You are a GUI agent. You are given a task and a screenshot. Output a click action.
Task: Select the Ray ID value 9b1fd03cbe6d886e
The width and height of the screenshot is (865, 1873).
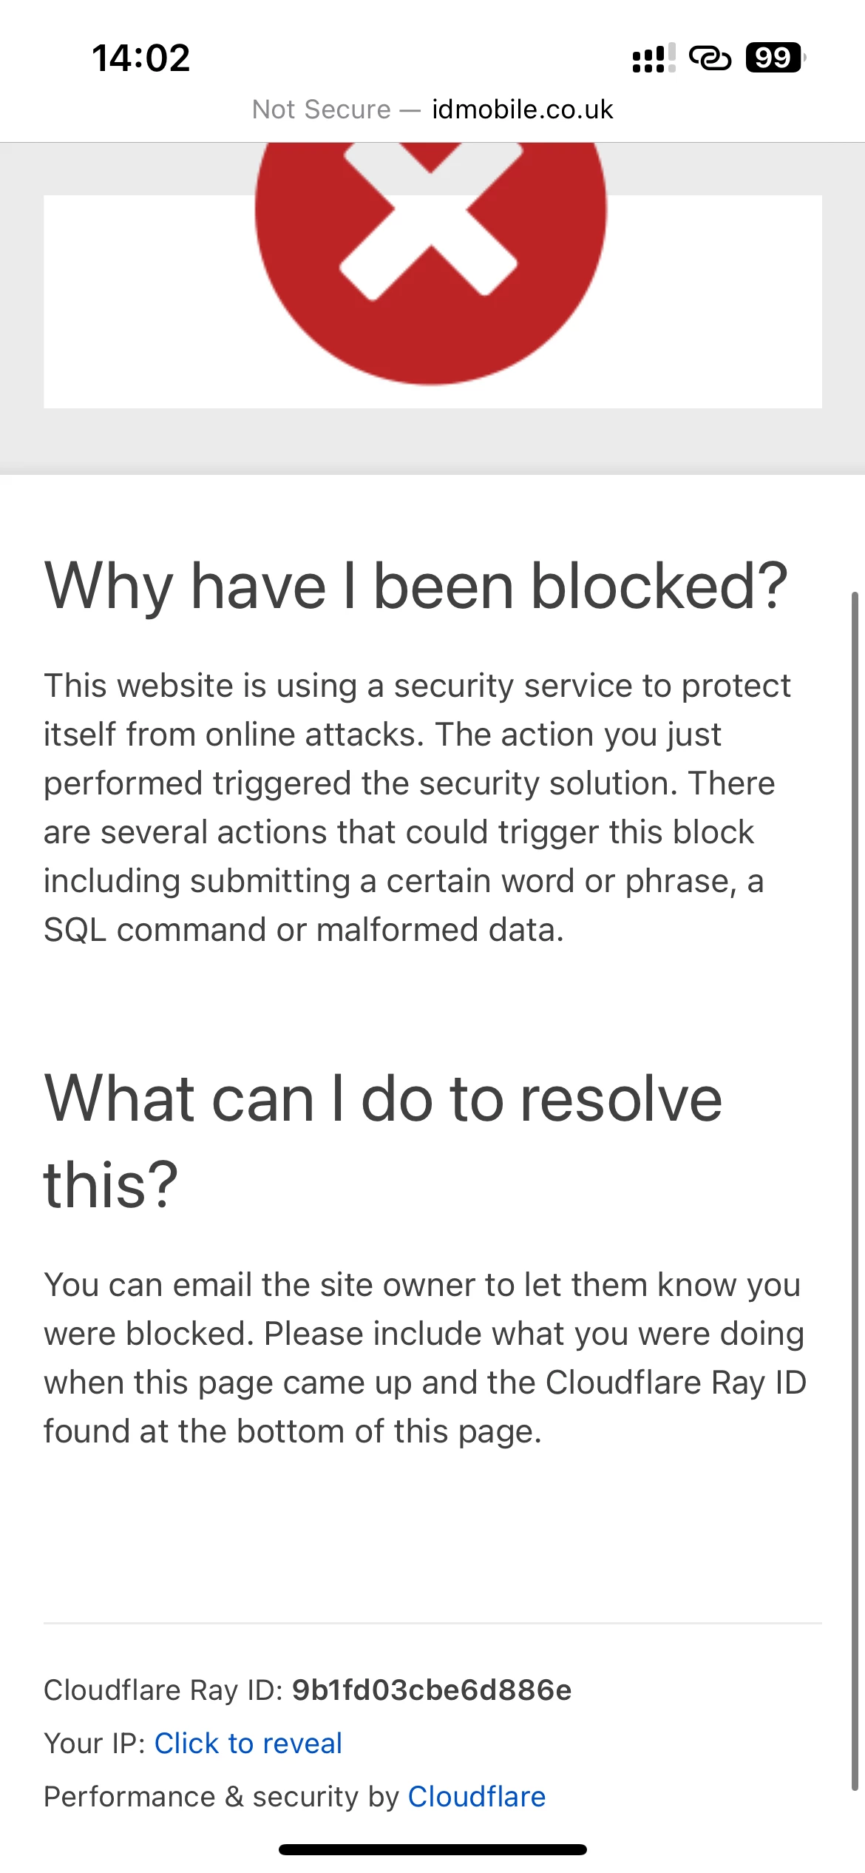click(432, 1690)
